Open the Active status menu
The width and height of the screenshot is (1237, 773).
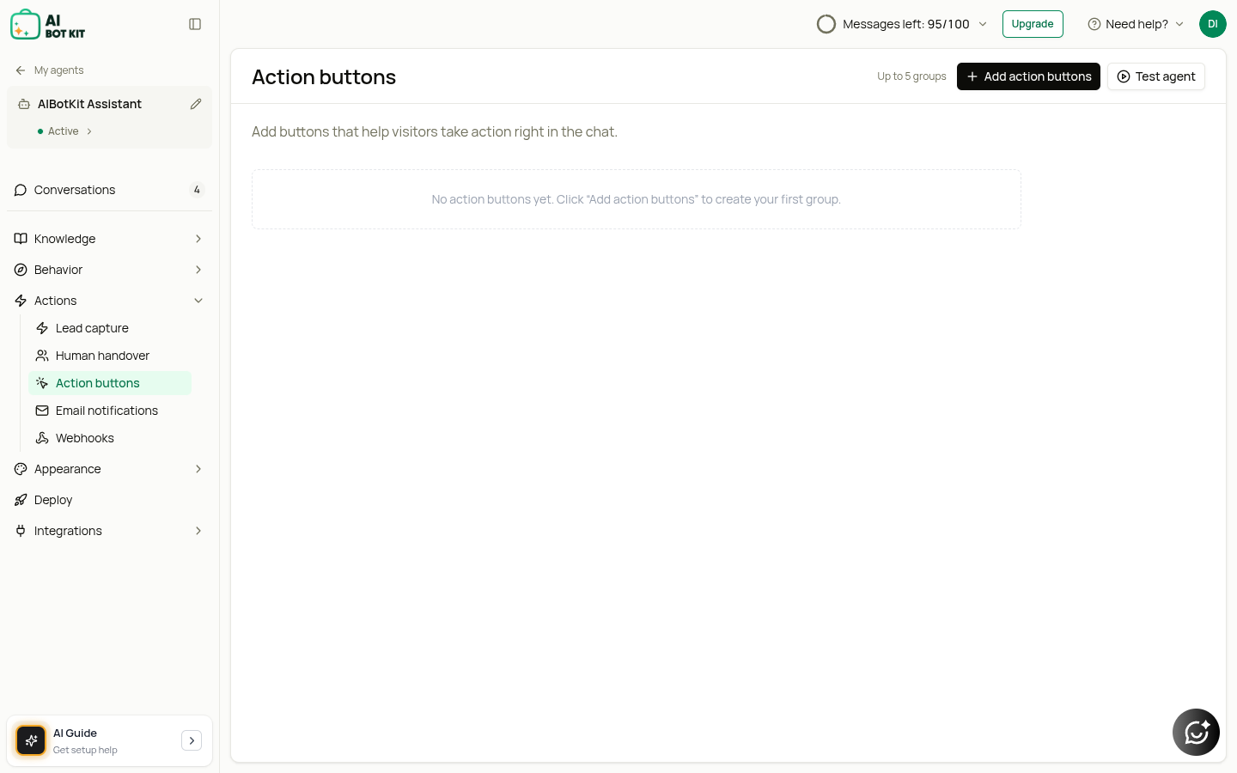pyautogui.click(x=65, y=131)
